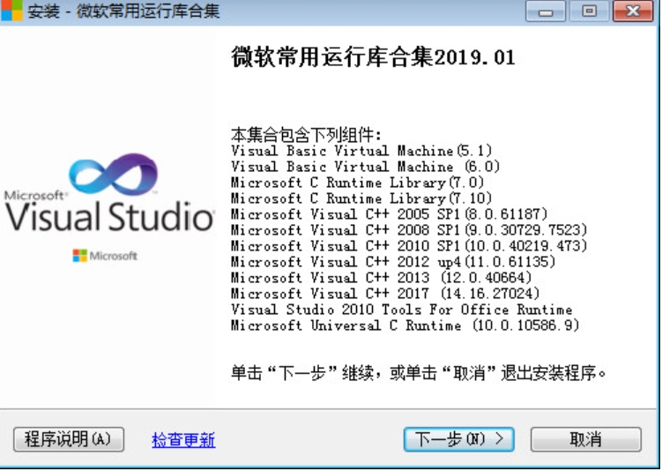Follow the 检查更新 link

coord(183,440)
